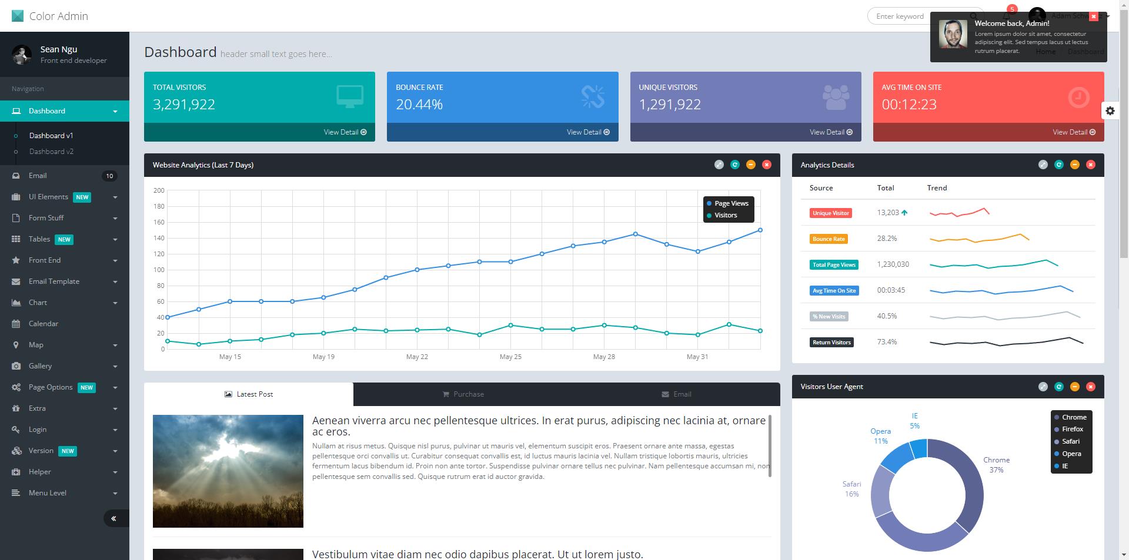Click the Bounce Rate broken-link icon
This screenshot has width=1129, height=560.
pos(593,96)
